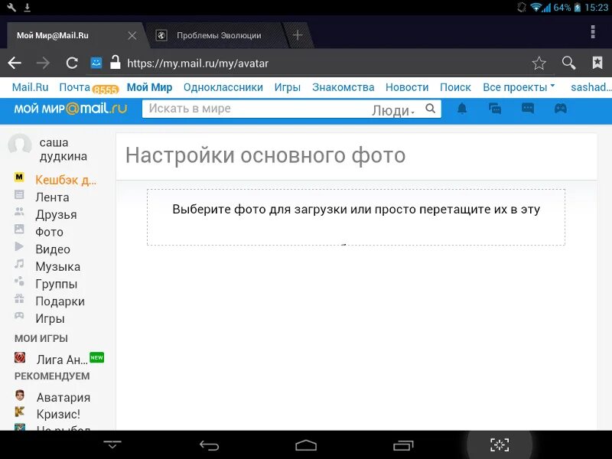Tap Android recent apps button
This screenshot has height=459, width=612.
403,445
